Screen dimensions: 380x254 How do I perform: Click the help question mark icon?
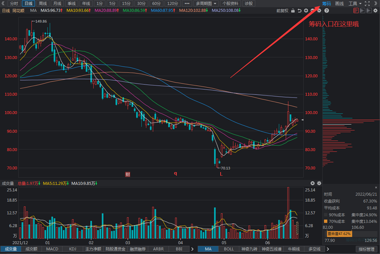[x=326, y=10]
